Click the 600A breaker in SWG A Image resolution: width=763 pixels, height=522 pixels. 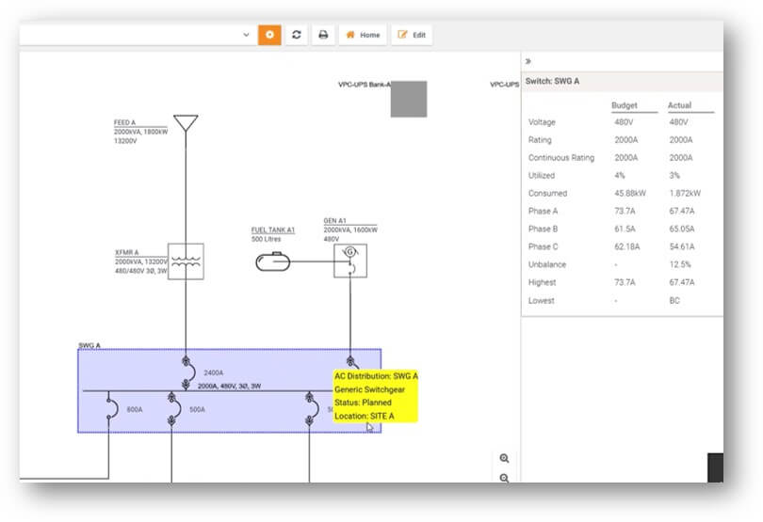tap(109, 409)
